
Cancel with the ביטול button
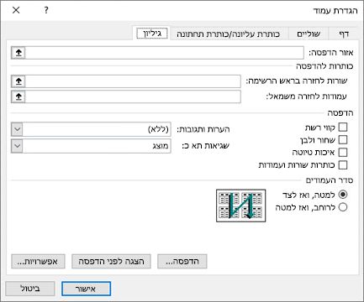pyautogui.click(x=30, y=289)
